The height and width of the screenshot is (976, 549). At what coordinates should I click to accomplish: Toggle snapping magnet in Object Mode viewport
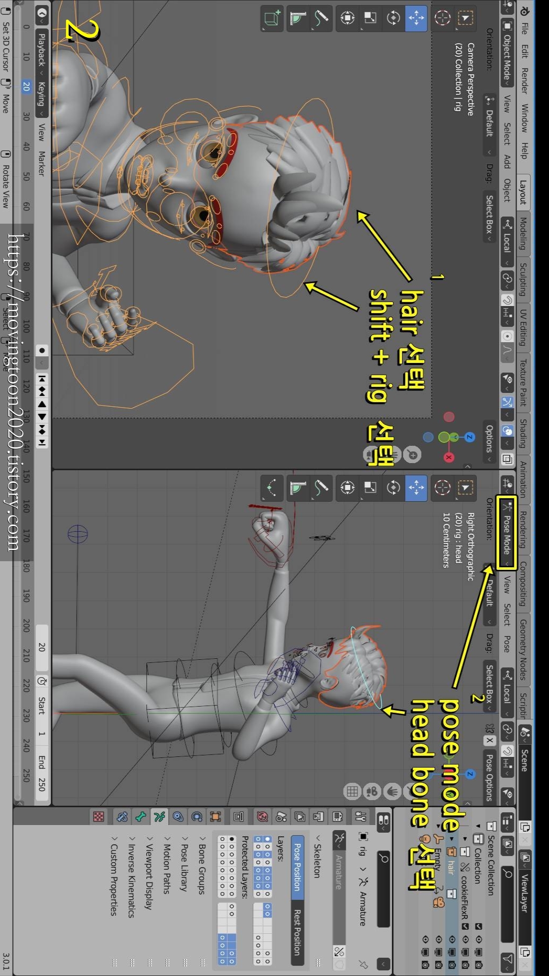[x=507, y=300]
